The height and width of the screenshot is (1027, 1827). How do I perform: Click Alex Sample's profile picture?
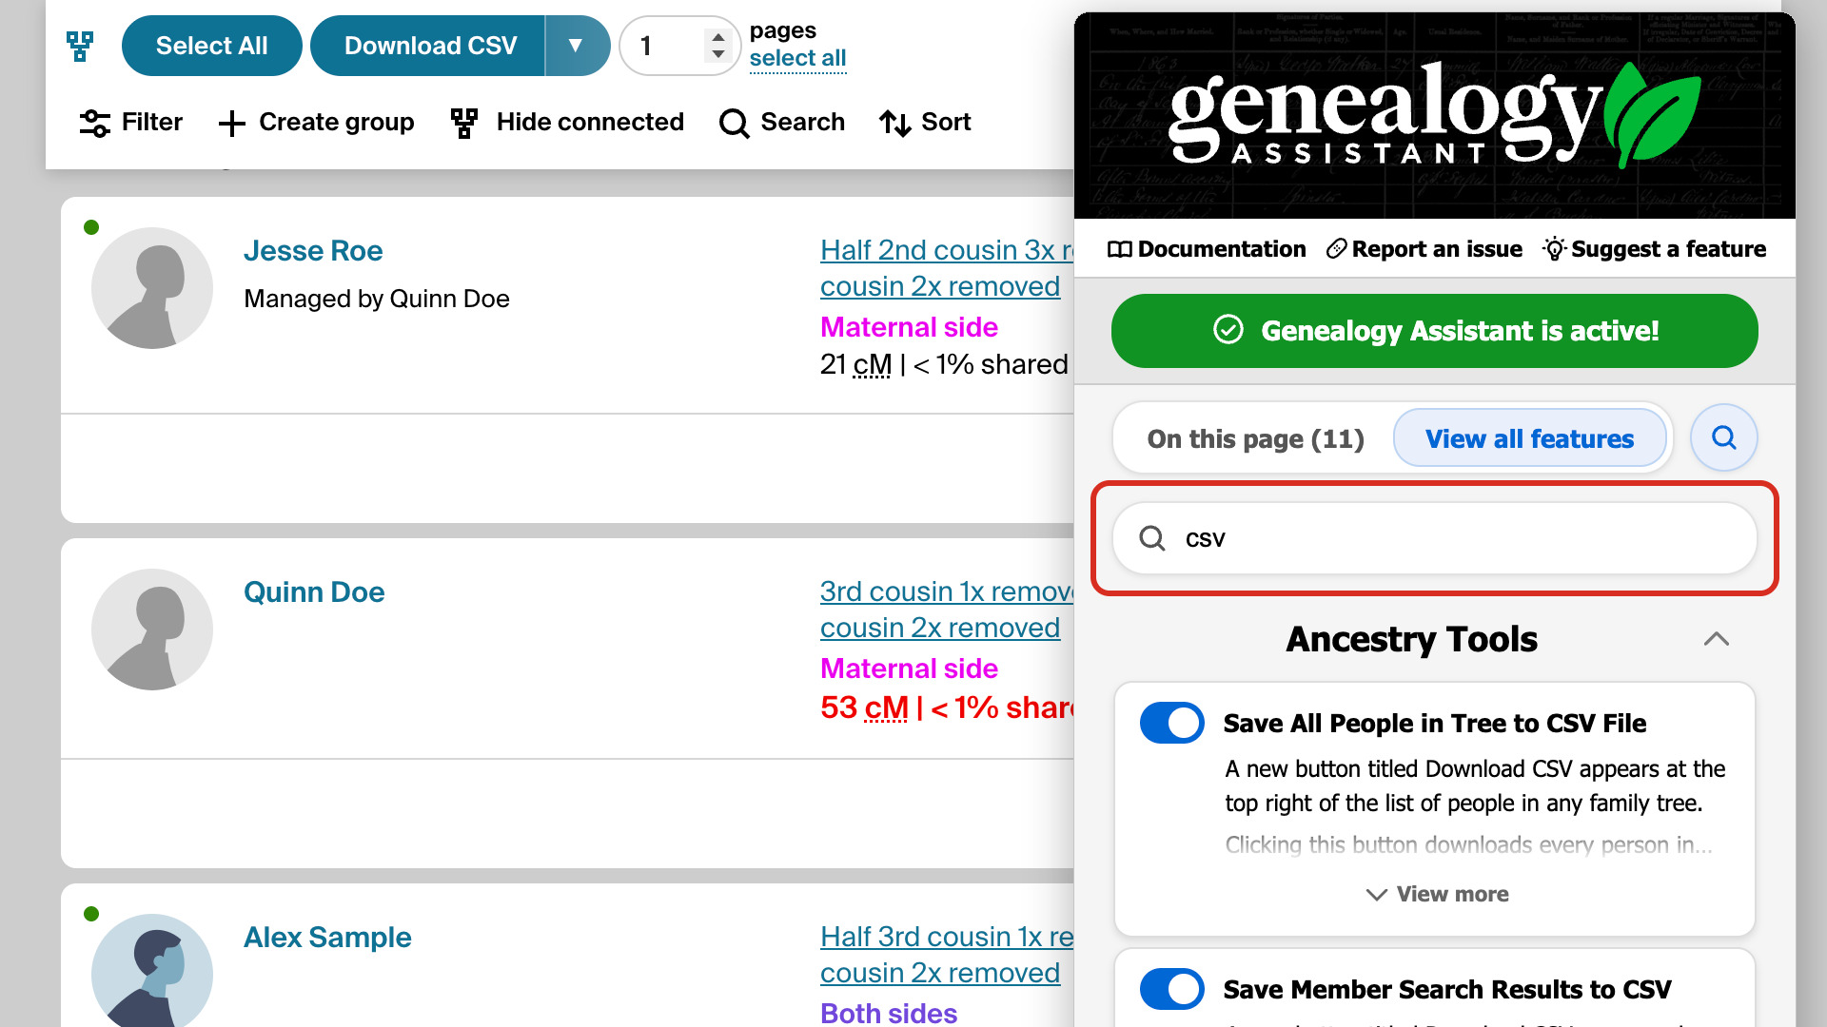click(x=152, y=972)
